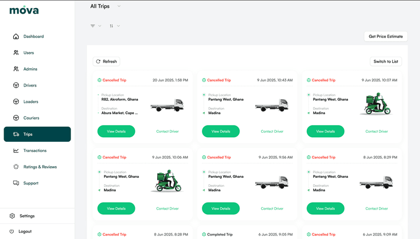Open the sort order dropdown
This screenshot has width=420, height=239.
[x=115, y=26]
